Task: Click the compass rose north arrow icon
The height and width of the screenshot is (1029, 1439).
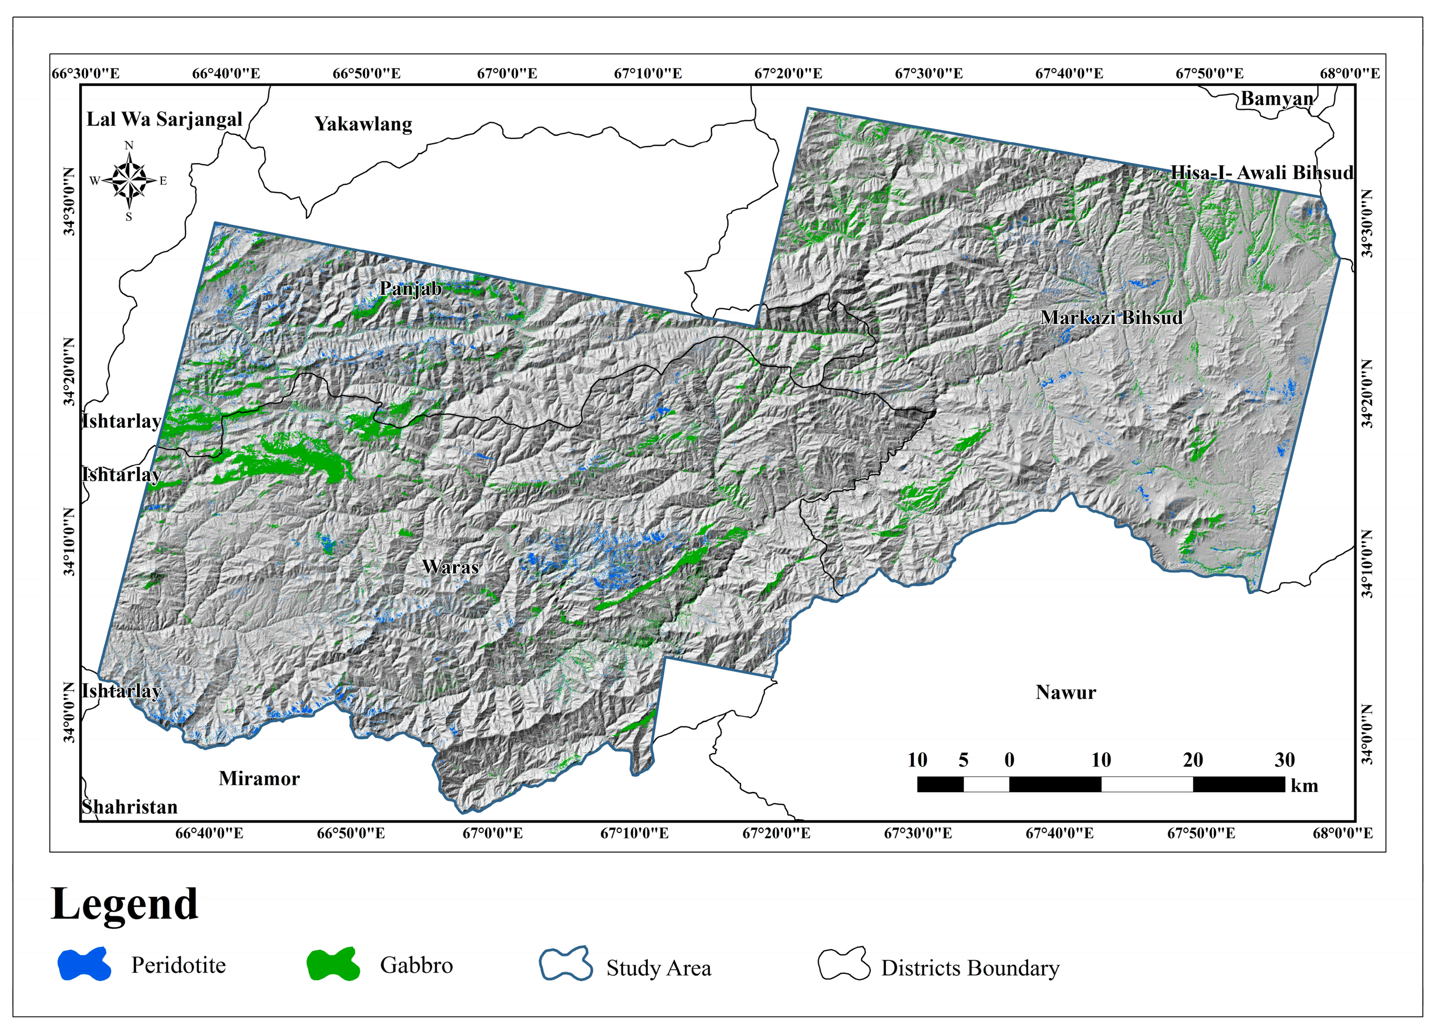Action: (129, 181)
